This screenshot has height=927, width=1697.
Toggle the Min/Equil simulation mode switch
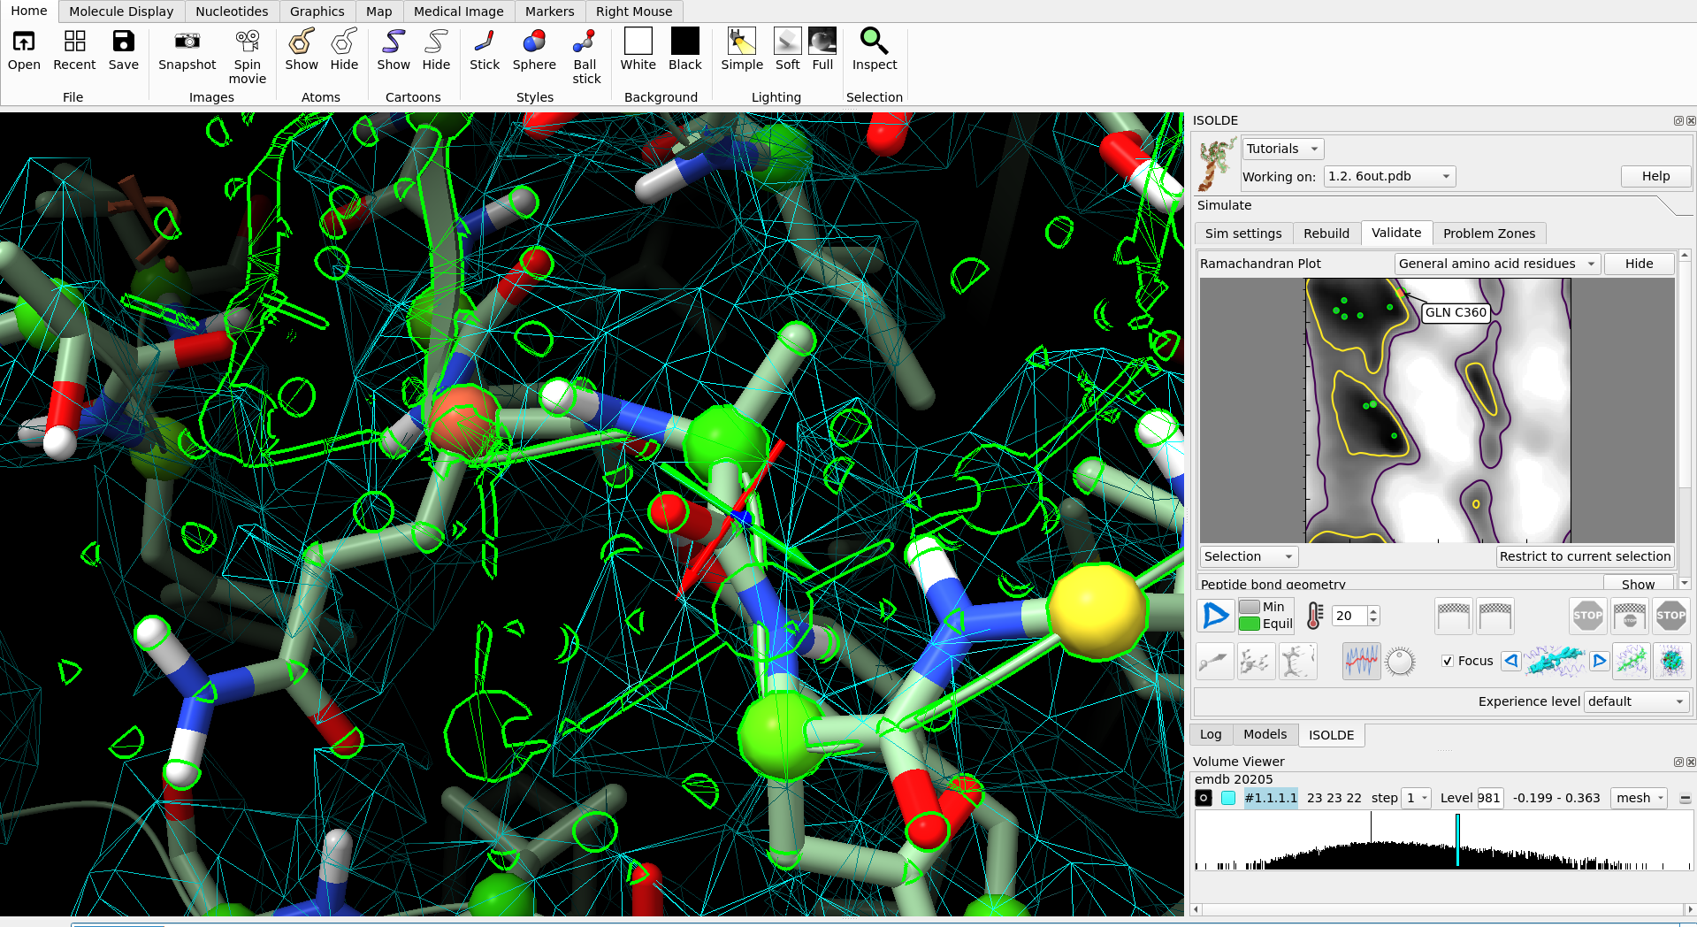[x=1250, y=616]
